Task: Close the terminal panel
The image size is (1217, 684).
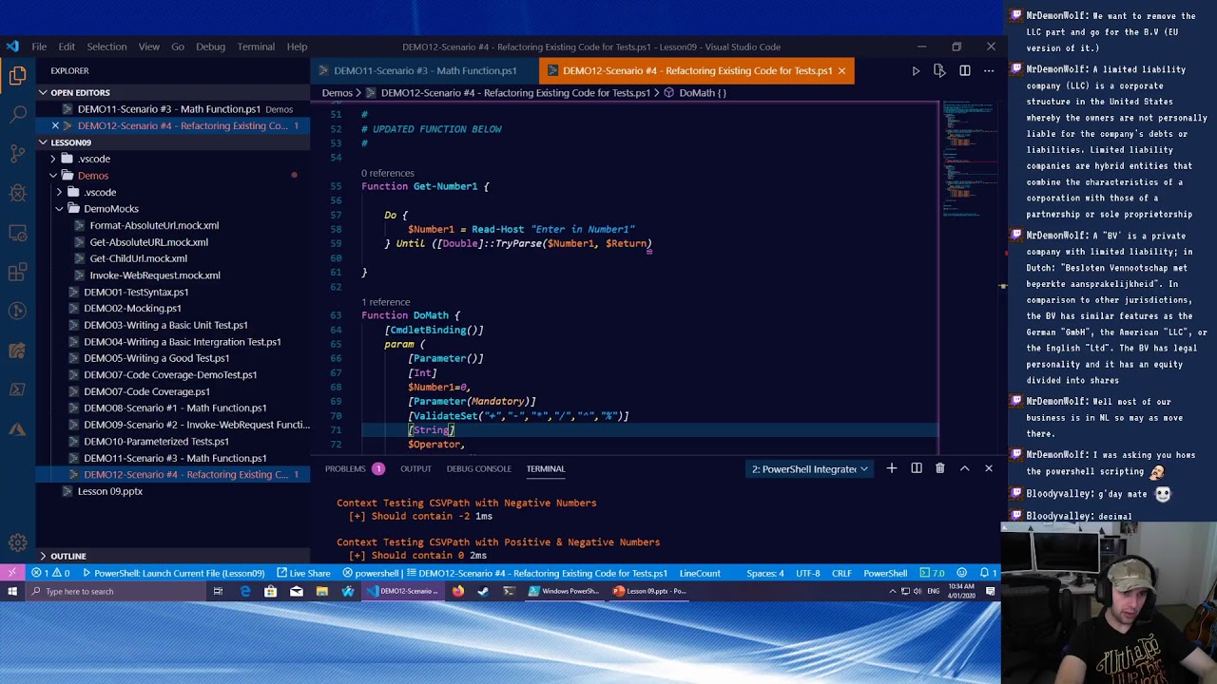Action: [989, 468]
